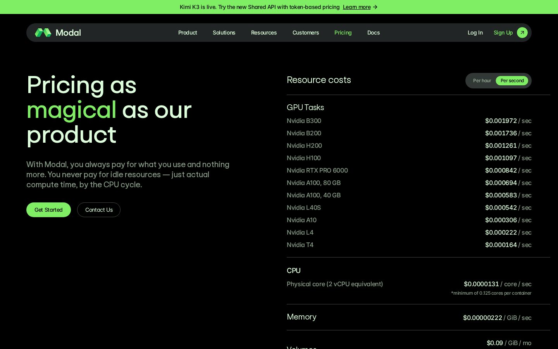Click the $0.00000222 / GiB / sec price
Screen dimensions: 558x349
[497, 318]
